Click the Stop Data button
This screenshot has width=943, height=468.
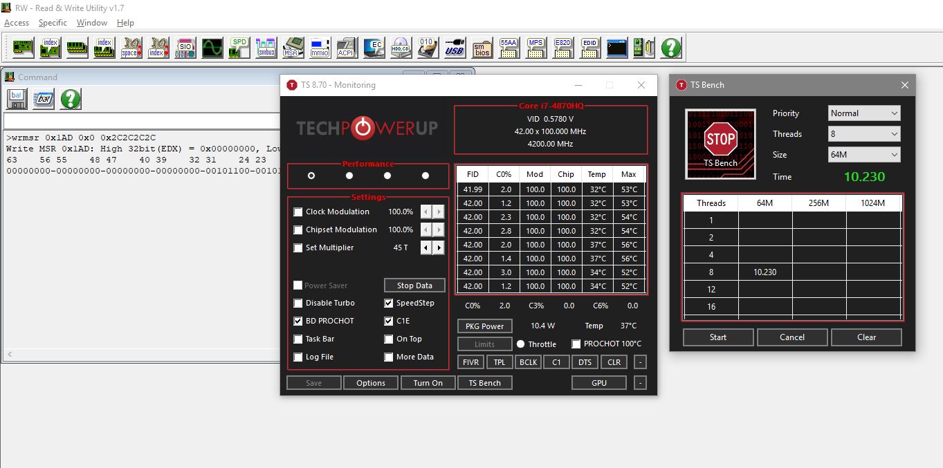(414, 286)
